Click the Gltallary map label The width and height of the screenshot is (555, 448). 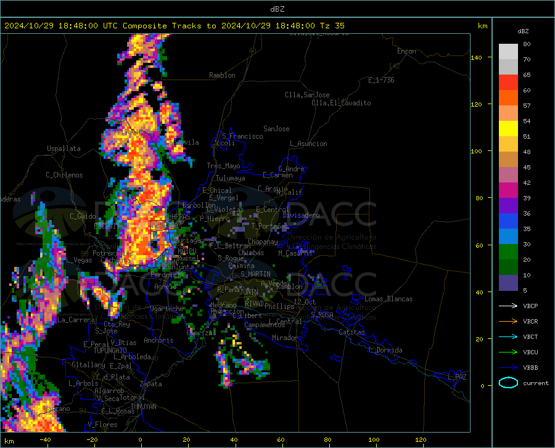(x=88, y=365)
